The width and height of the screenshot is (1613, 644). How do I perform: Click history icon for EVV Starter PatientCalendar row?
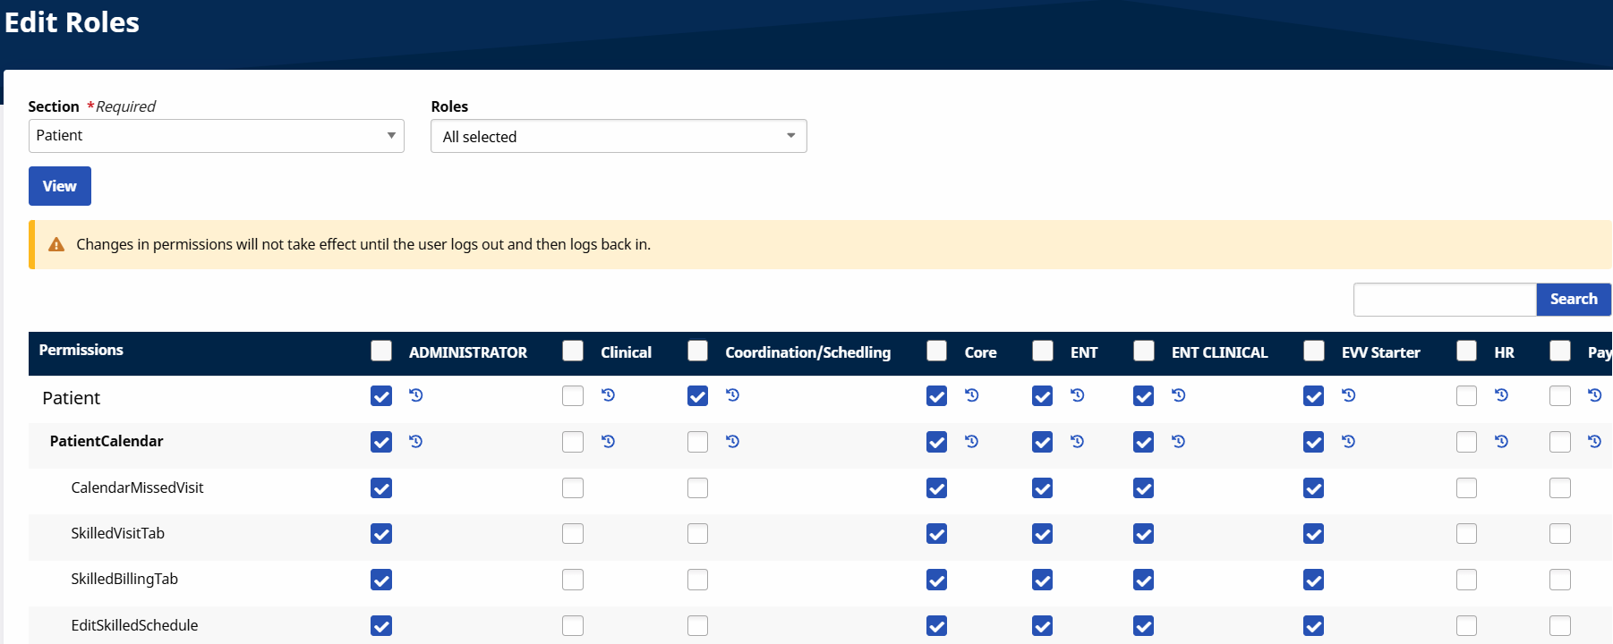pos(1349,442)
